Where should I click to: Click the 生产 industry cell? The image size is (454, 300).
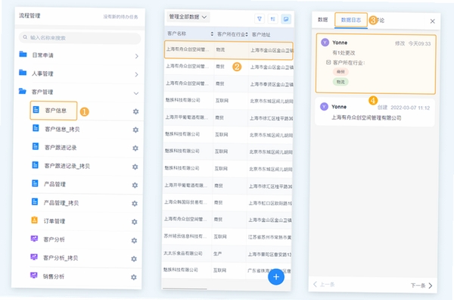[217, 254]
